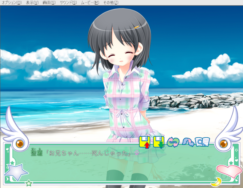Click the save icon with red arrow
This screenshot has height=188, width=243.
click(x=145, y=142)
